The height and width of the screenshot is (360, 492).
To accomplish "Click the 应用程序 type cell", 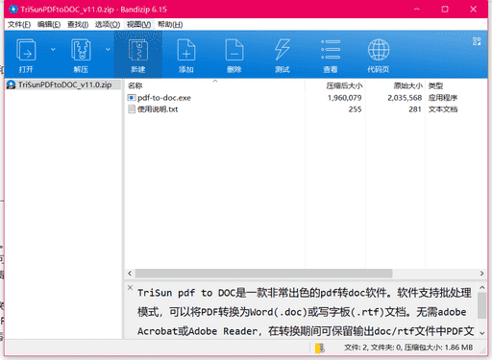I will coord(443,98).
